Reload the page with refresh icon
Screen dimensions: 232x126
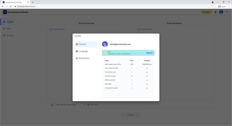(x=10, y=6)
